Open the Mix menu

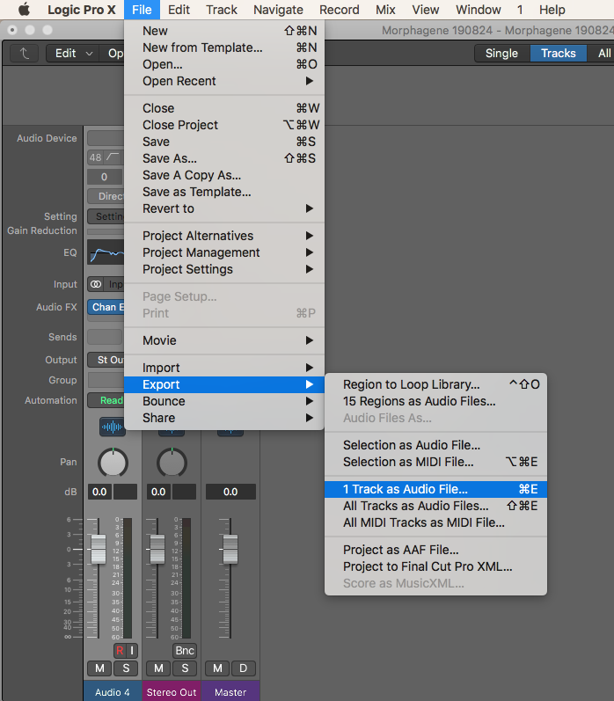coord(385,10)
